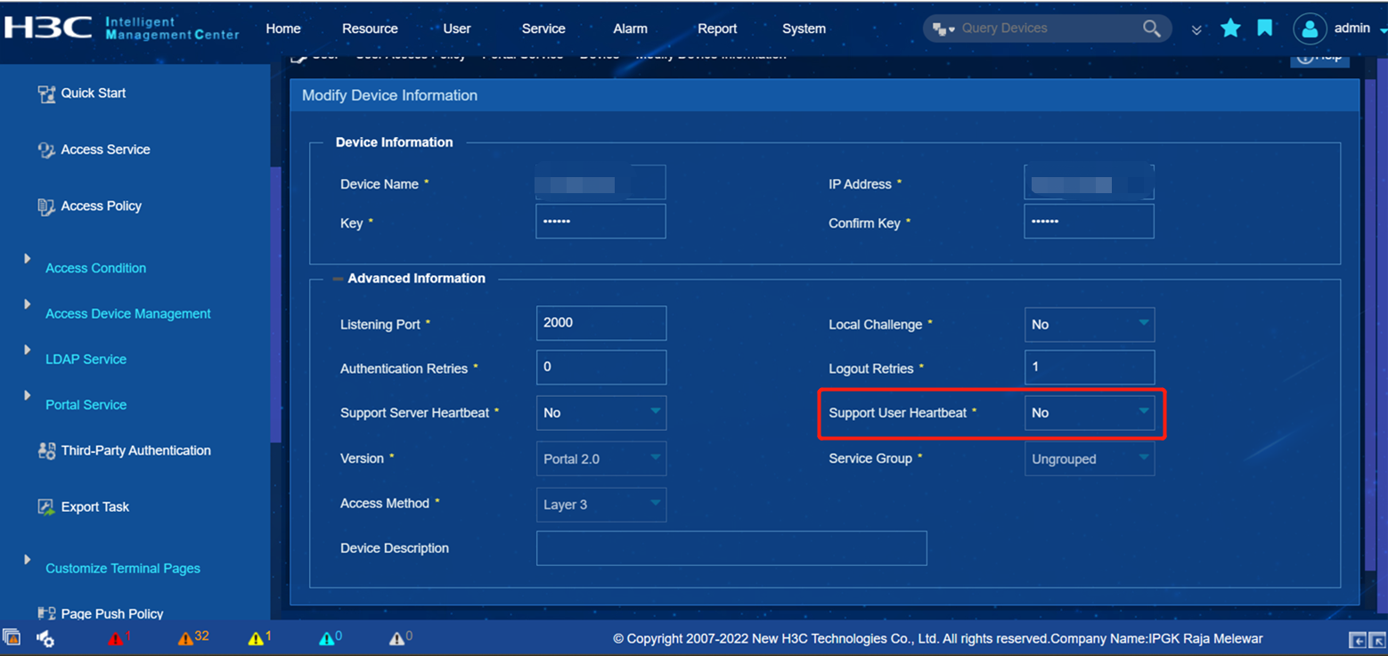Click inside the Device Description field

(x=731, y=548)
